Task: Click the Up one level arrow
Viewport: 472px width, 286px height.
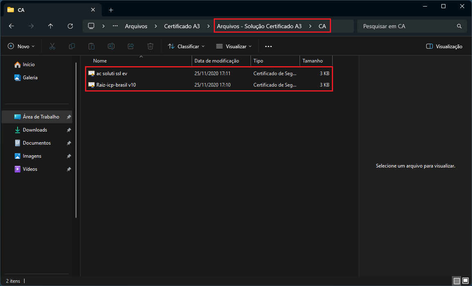Action: click(51, 26)
